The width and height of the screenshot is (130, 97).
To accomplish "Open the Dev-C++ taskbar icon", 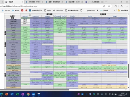I will 39,94.
